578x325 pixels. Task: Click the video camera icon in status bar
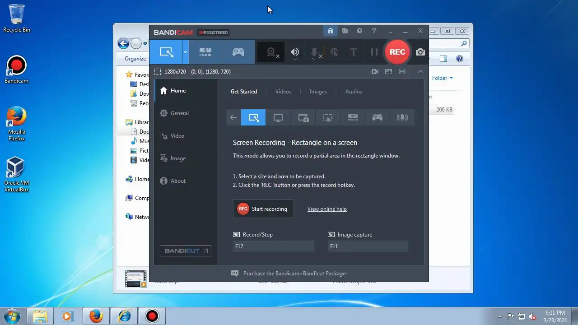[375, 72]
